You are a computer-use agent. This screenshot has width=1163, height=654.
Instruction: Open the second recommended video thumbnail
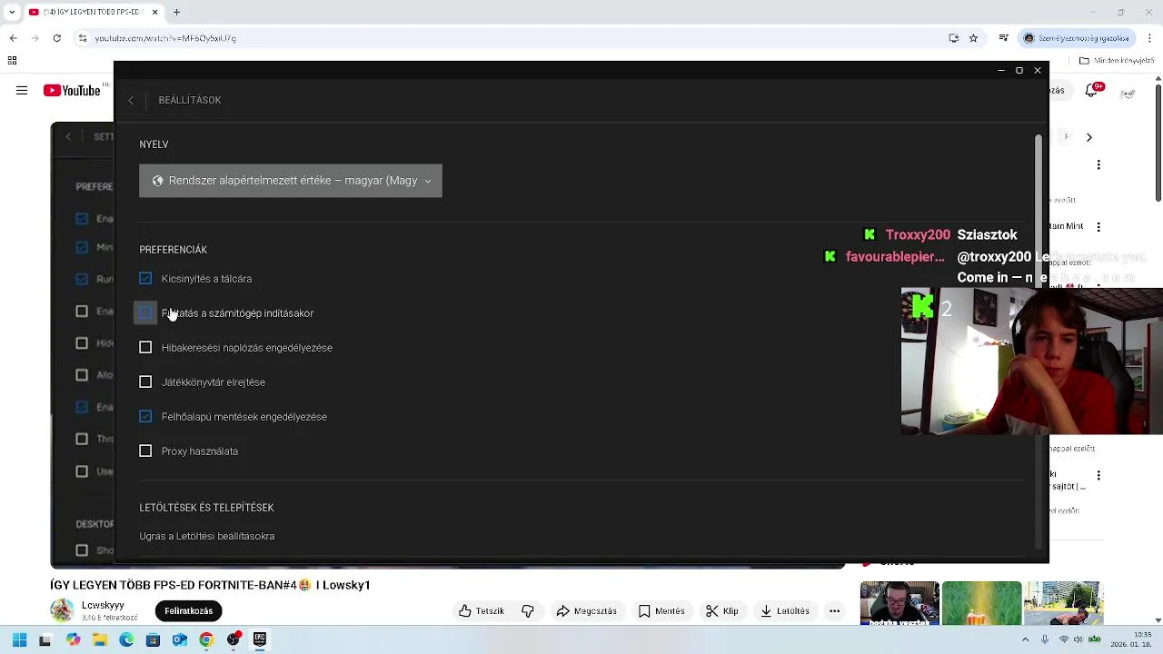(x=981, y=603)
